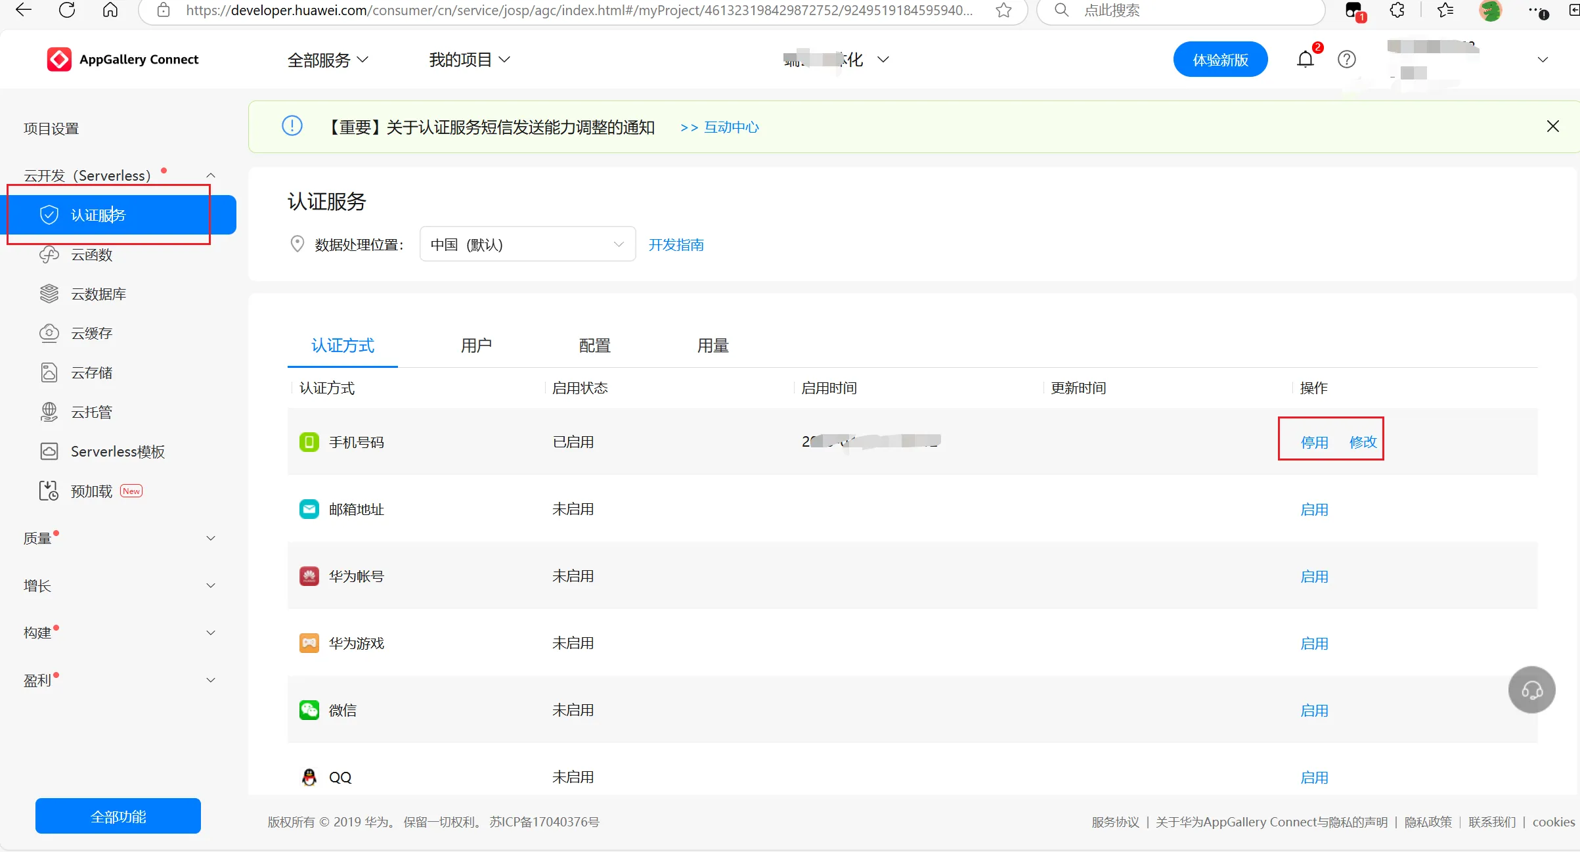Open the 开发指南 link
This screenshot has width=1580, height=852.
676,245
